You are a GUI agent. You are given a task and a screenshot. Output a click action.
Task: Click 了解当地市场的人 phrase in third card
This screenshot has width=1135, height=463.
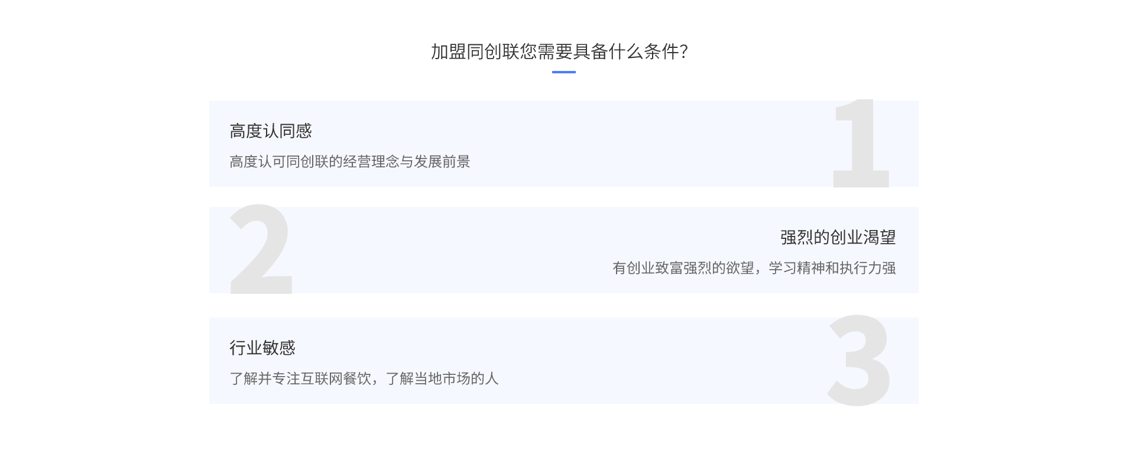click(442, 378)
